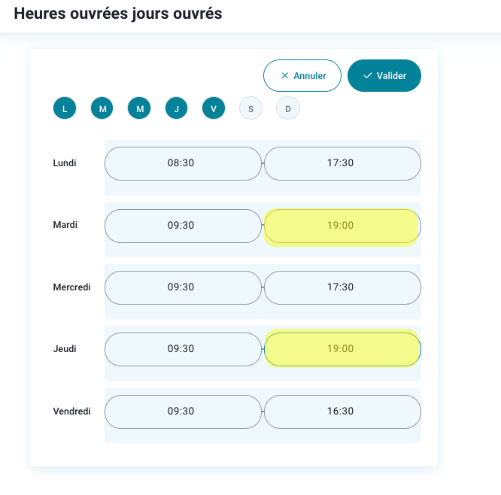Screen dimensions: 501x495
Task: Click the Annuler cancel button
Action: (302, 76)
